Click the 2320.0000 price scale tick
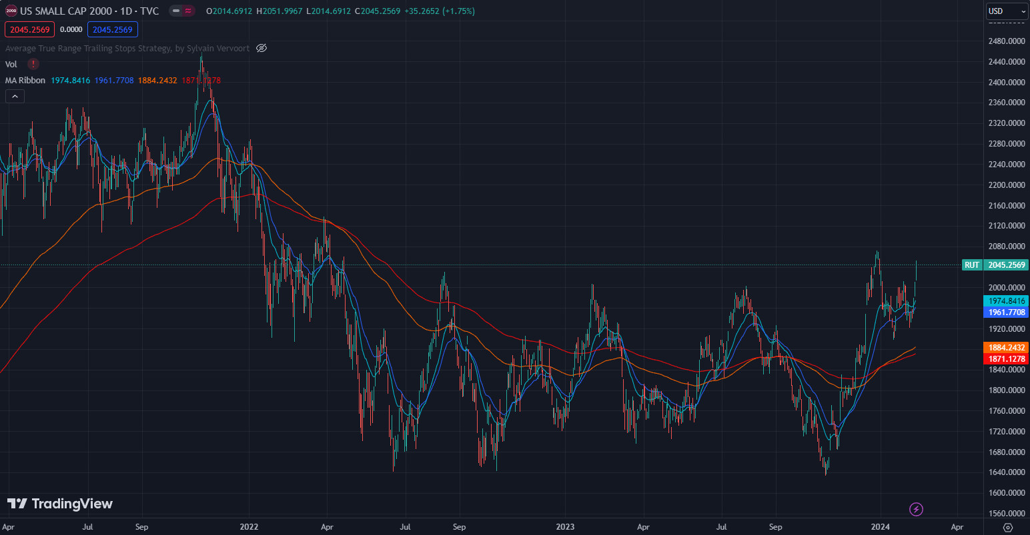Image resolution: width=1030 pixels, height=535 pixels. [1007, 123]
